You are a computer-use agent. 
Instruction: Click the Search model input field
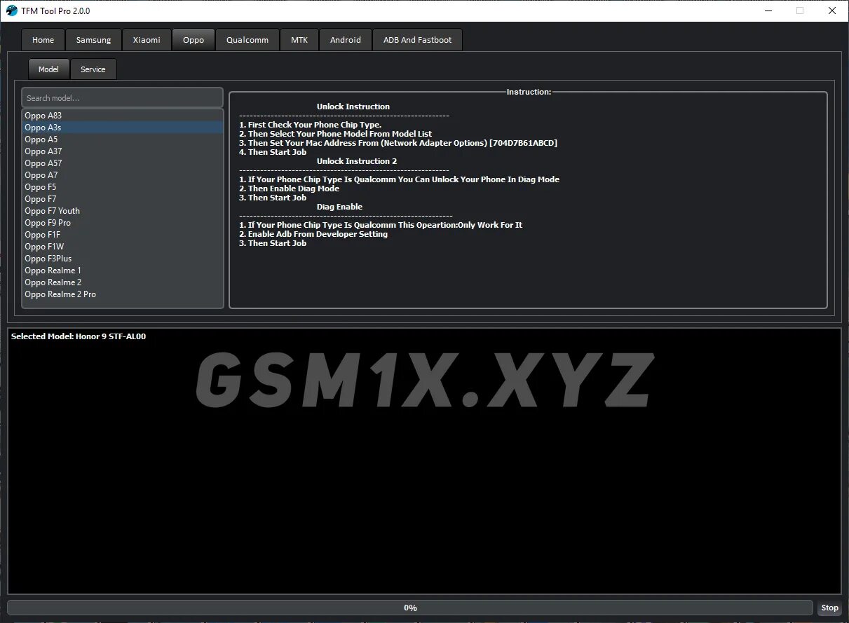tap(122, 98)
